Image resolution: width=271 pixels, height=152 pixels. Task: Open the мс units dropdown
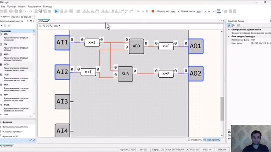(214, 11)
